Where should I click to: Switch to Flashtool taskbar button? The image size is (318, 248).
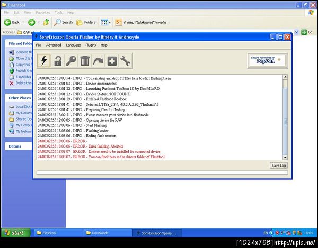[x=58, y=233]
